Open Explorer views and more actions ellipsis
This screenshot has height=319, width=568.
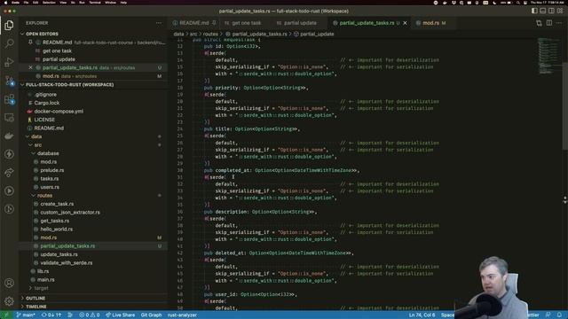pyautogui.click(x=159, y=23)
